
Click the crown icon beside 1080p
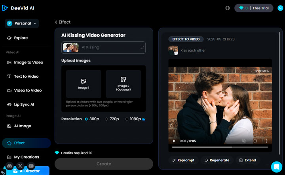point(144,119)
